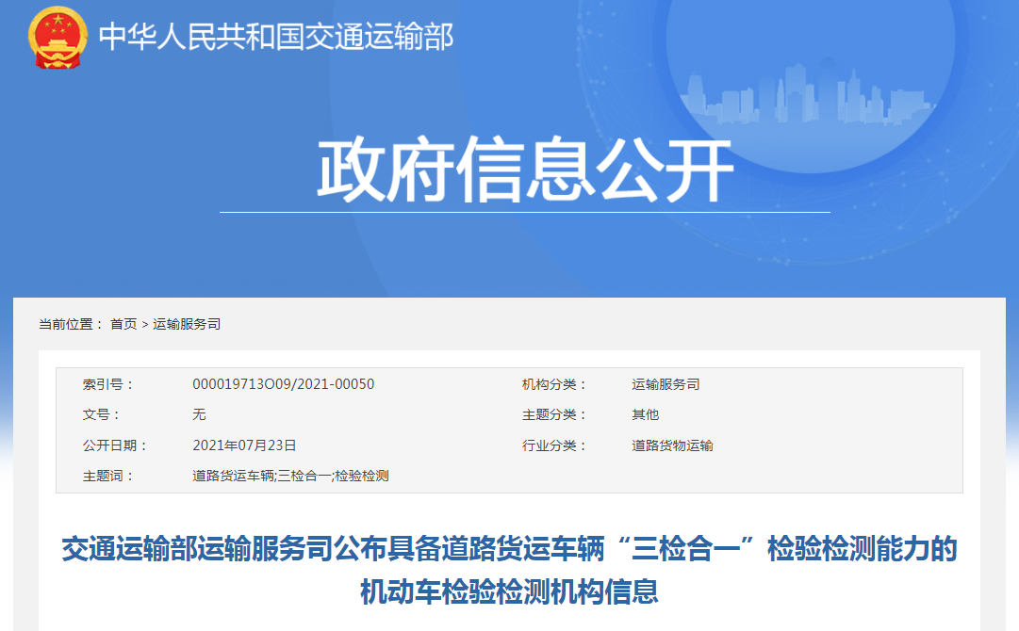Click the 主题分类 value 其他
1019x631 pixels.
645,414
